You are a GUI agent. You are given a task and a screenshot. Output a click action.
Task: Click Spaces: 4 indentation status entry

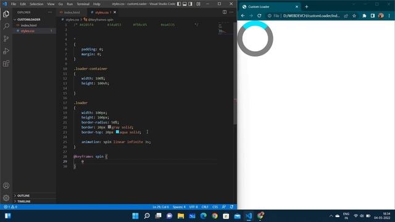pyautogui.click(x=179, y=207)
